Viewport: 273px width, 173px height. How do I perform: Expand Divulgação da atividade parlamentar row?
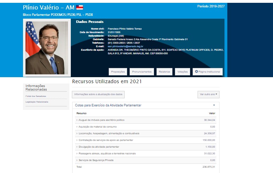(x=98, y=147)
